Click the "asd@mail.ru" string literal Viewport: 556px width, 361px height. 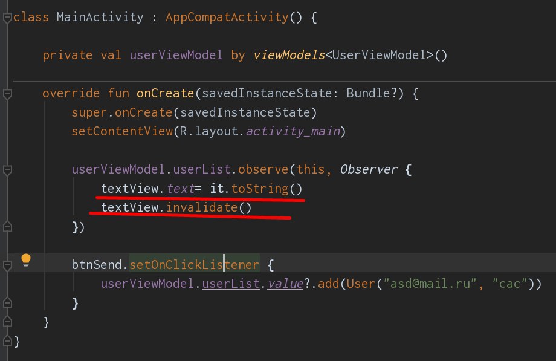click(x=430, y=284)
